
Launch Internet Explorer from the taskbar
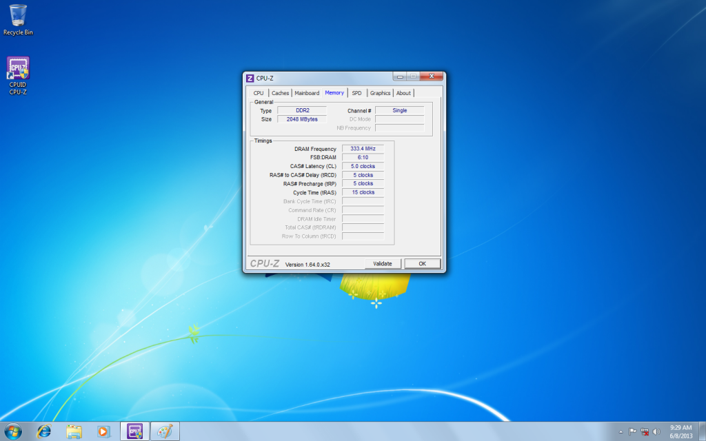pyautogui.click(x=44, y=431)
